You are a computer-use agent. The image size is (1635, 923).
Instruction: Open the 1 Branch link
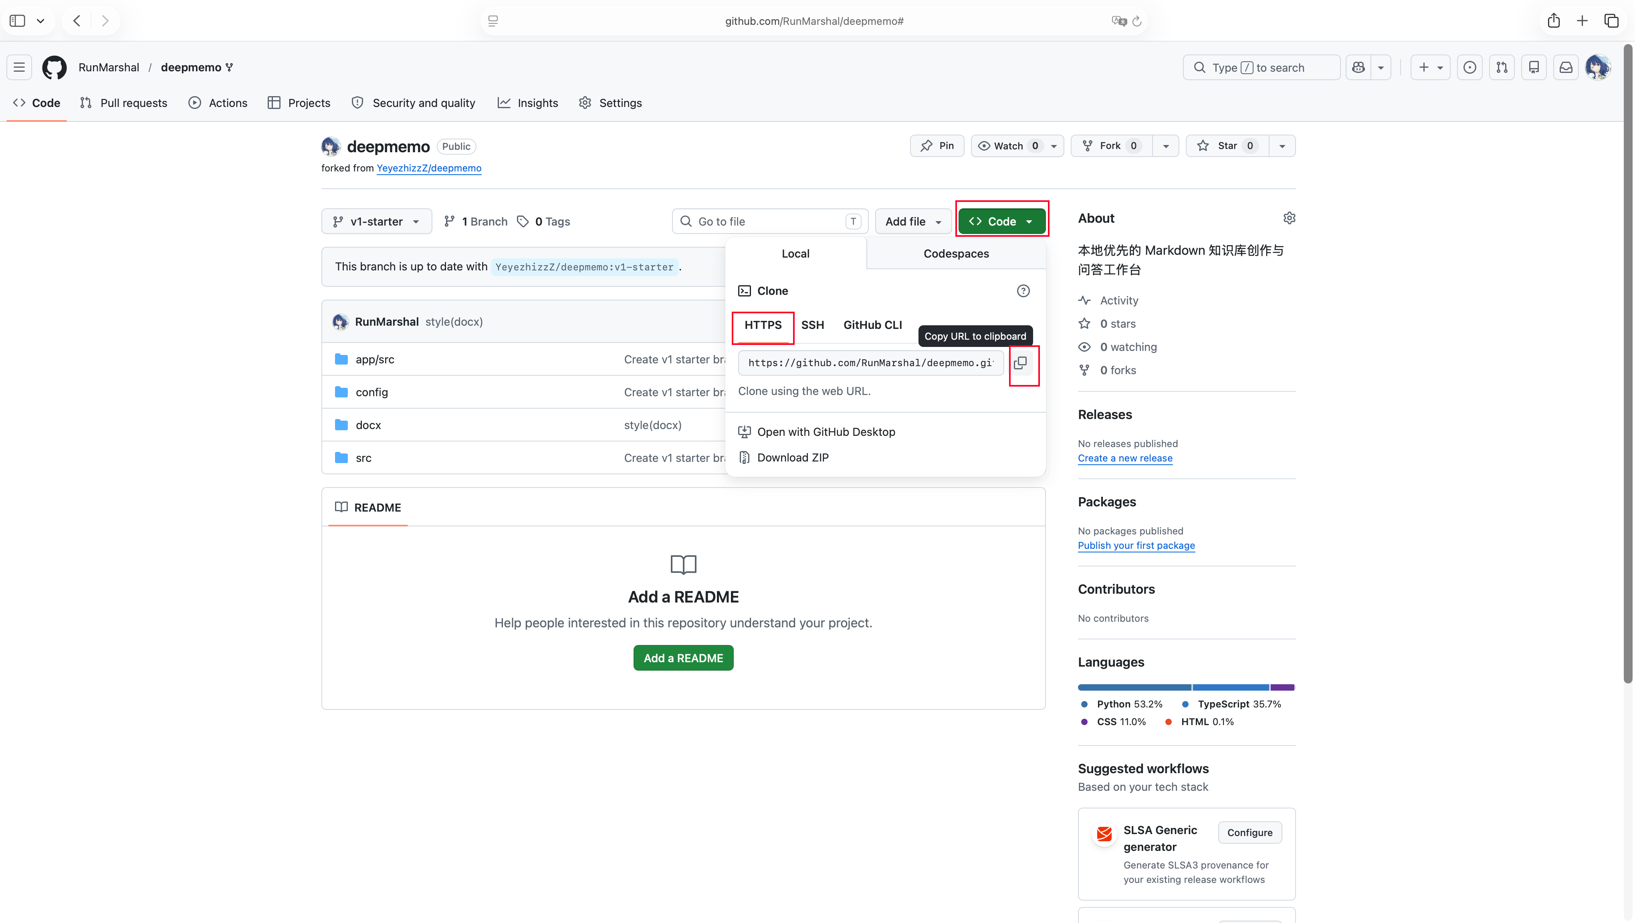pyautogui.click(x=475, y=222)
